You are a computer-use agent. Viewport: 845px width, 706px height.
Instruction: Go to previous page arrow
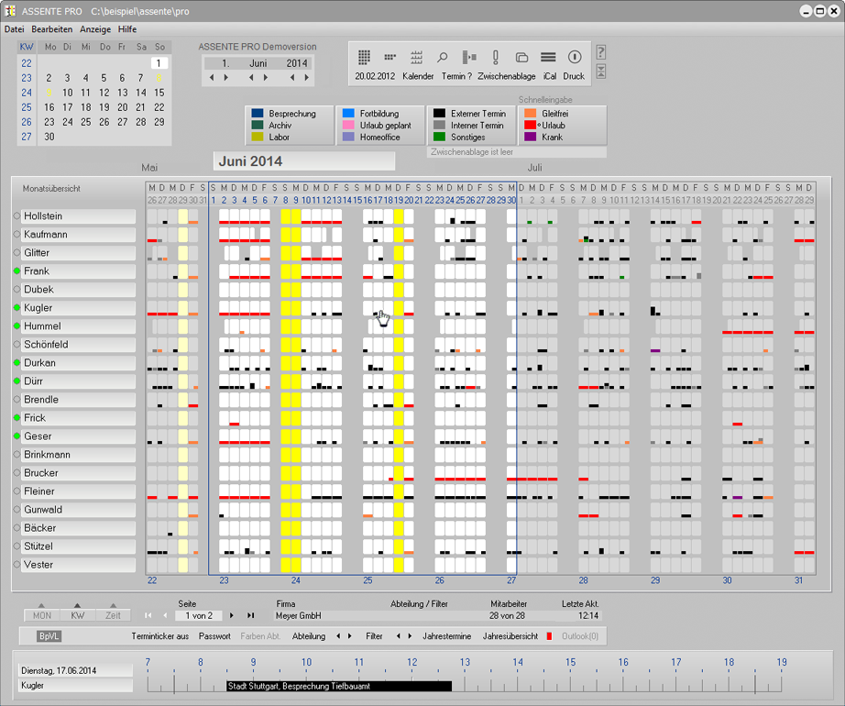(x=166, y=615)
